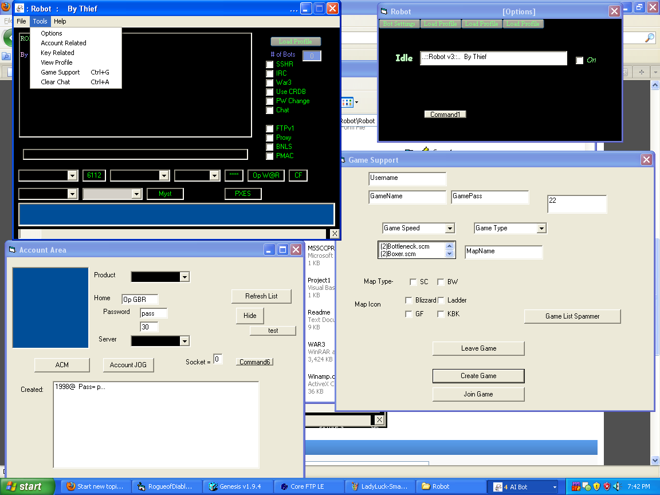Click the Refresh List button
Screen dimensions: 660x495
tap(261, 296)
